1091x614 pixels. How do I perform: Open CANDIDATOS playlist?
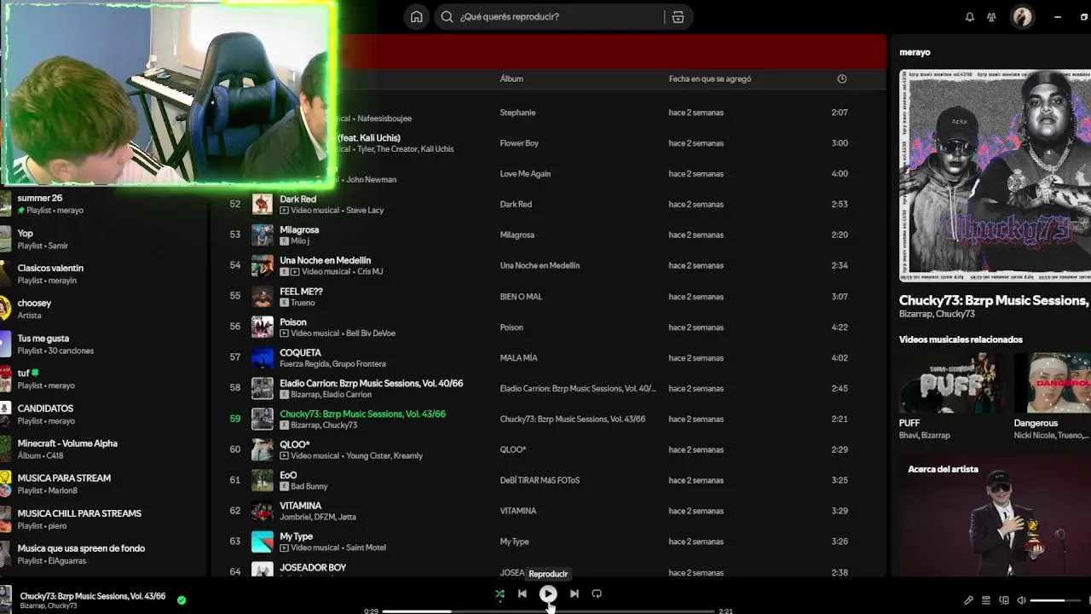click(x=102, y=414)
